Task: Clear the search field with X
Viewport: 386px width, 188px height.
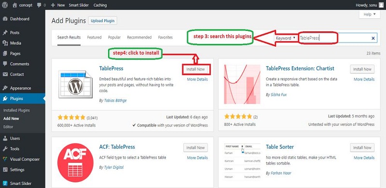Action: 373,38
